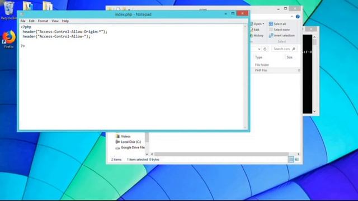Viewport: 358px width, 201px height.
Task: Switch Explorer to large icons view
Action: tap(297, 160)
